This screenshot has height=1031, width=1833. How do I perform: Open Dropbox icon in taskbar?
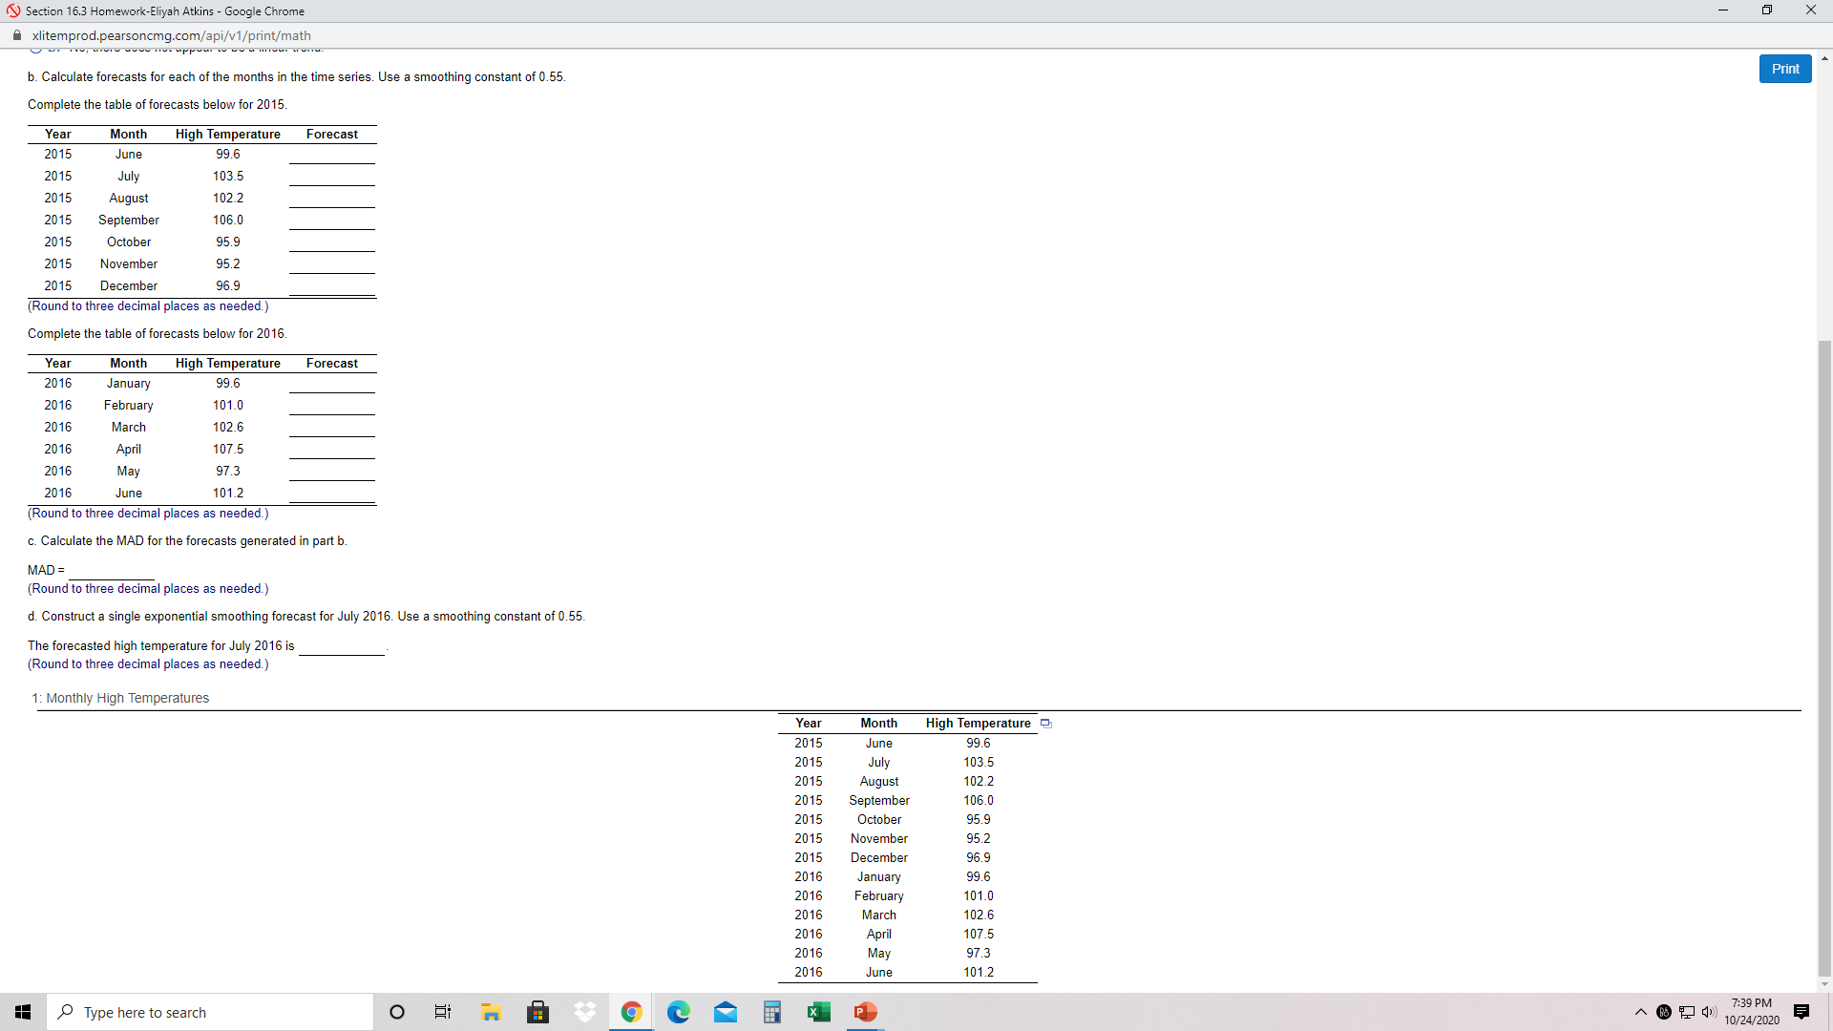click(584, 1012)
